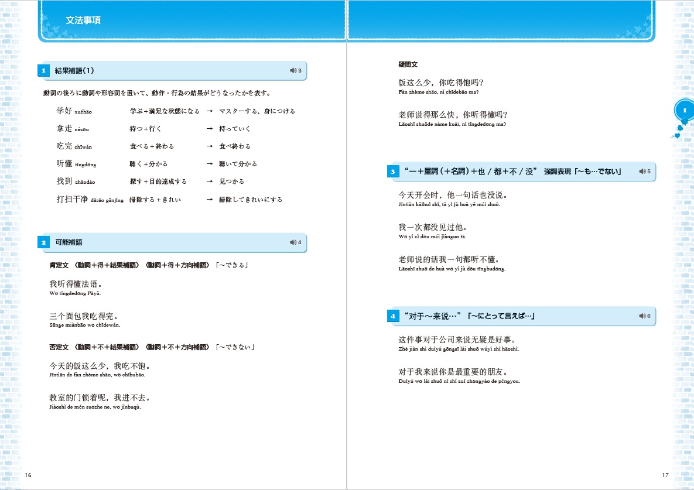Play audio track 3 for 結果補語(1)

pyautogui.click(x=295, y=71)
